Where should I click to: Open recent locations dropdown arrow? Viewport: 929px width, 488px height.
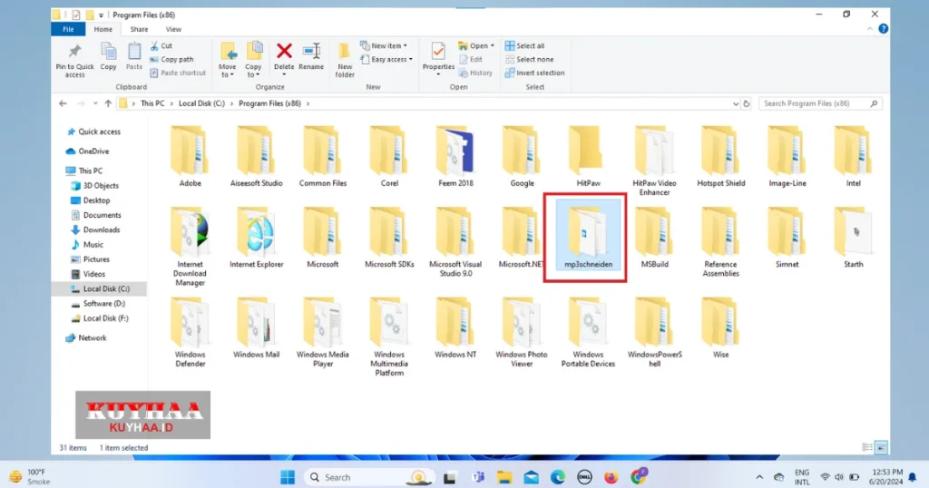pos(94,103)
